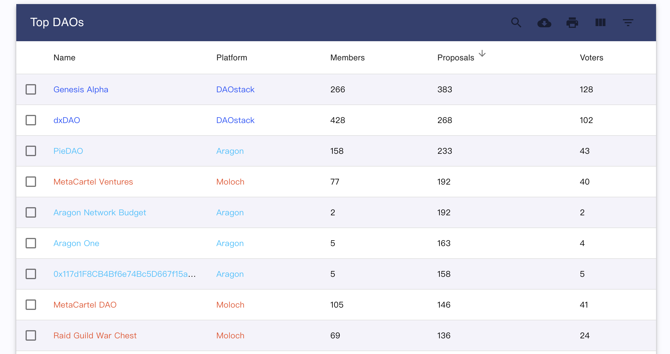Open the table search icon

516,22
